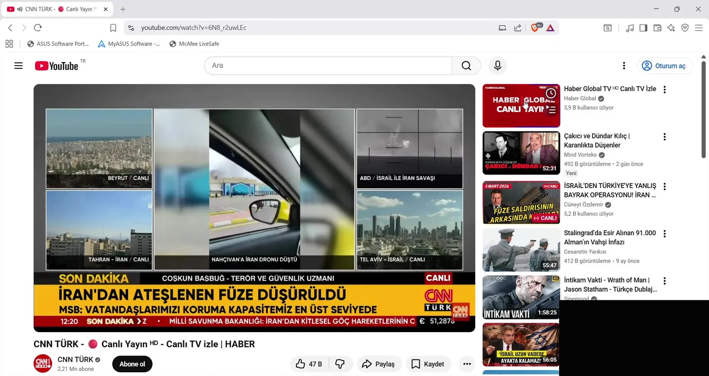709x376 pixels.
Task: Go to the YouTube home logo
Action: click(x=57, y=66)
